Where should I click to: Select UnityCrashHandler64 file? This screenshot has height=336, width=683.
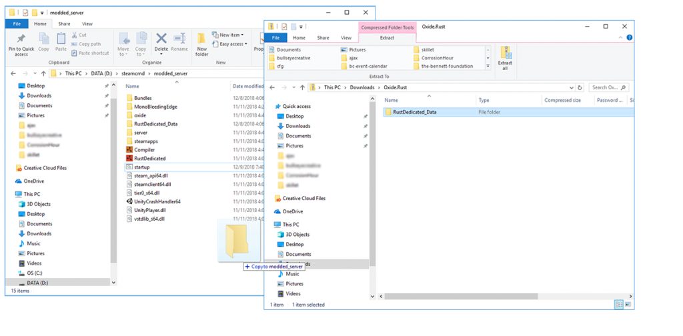coord(157,201)
